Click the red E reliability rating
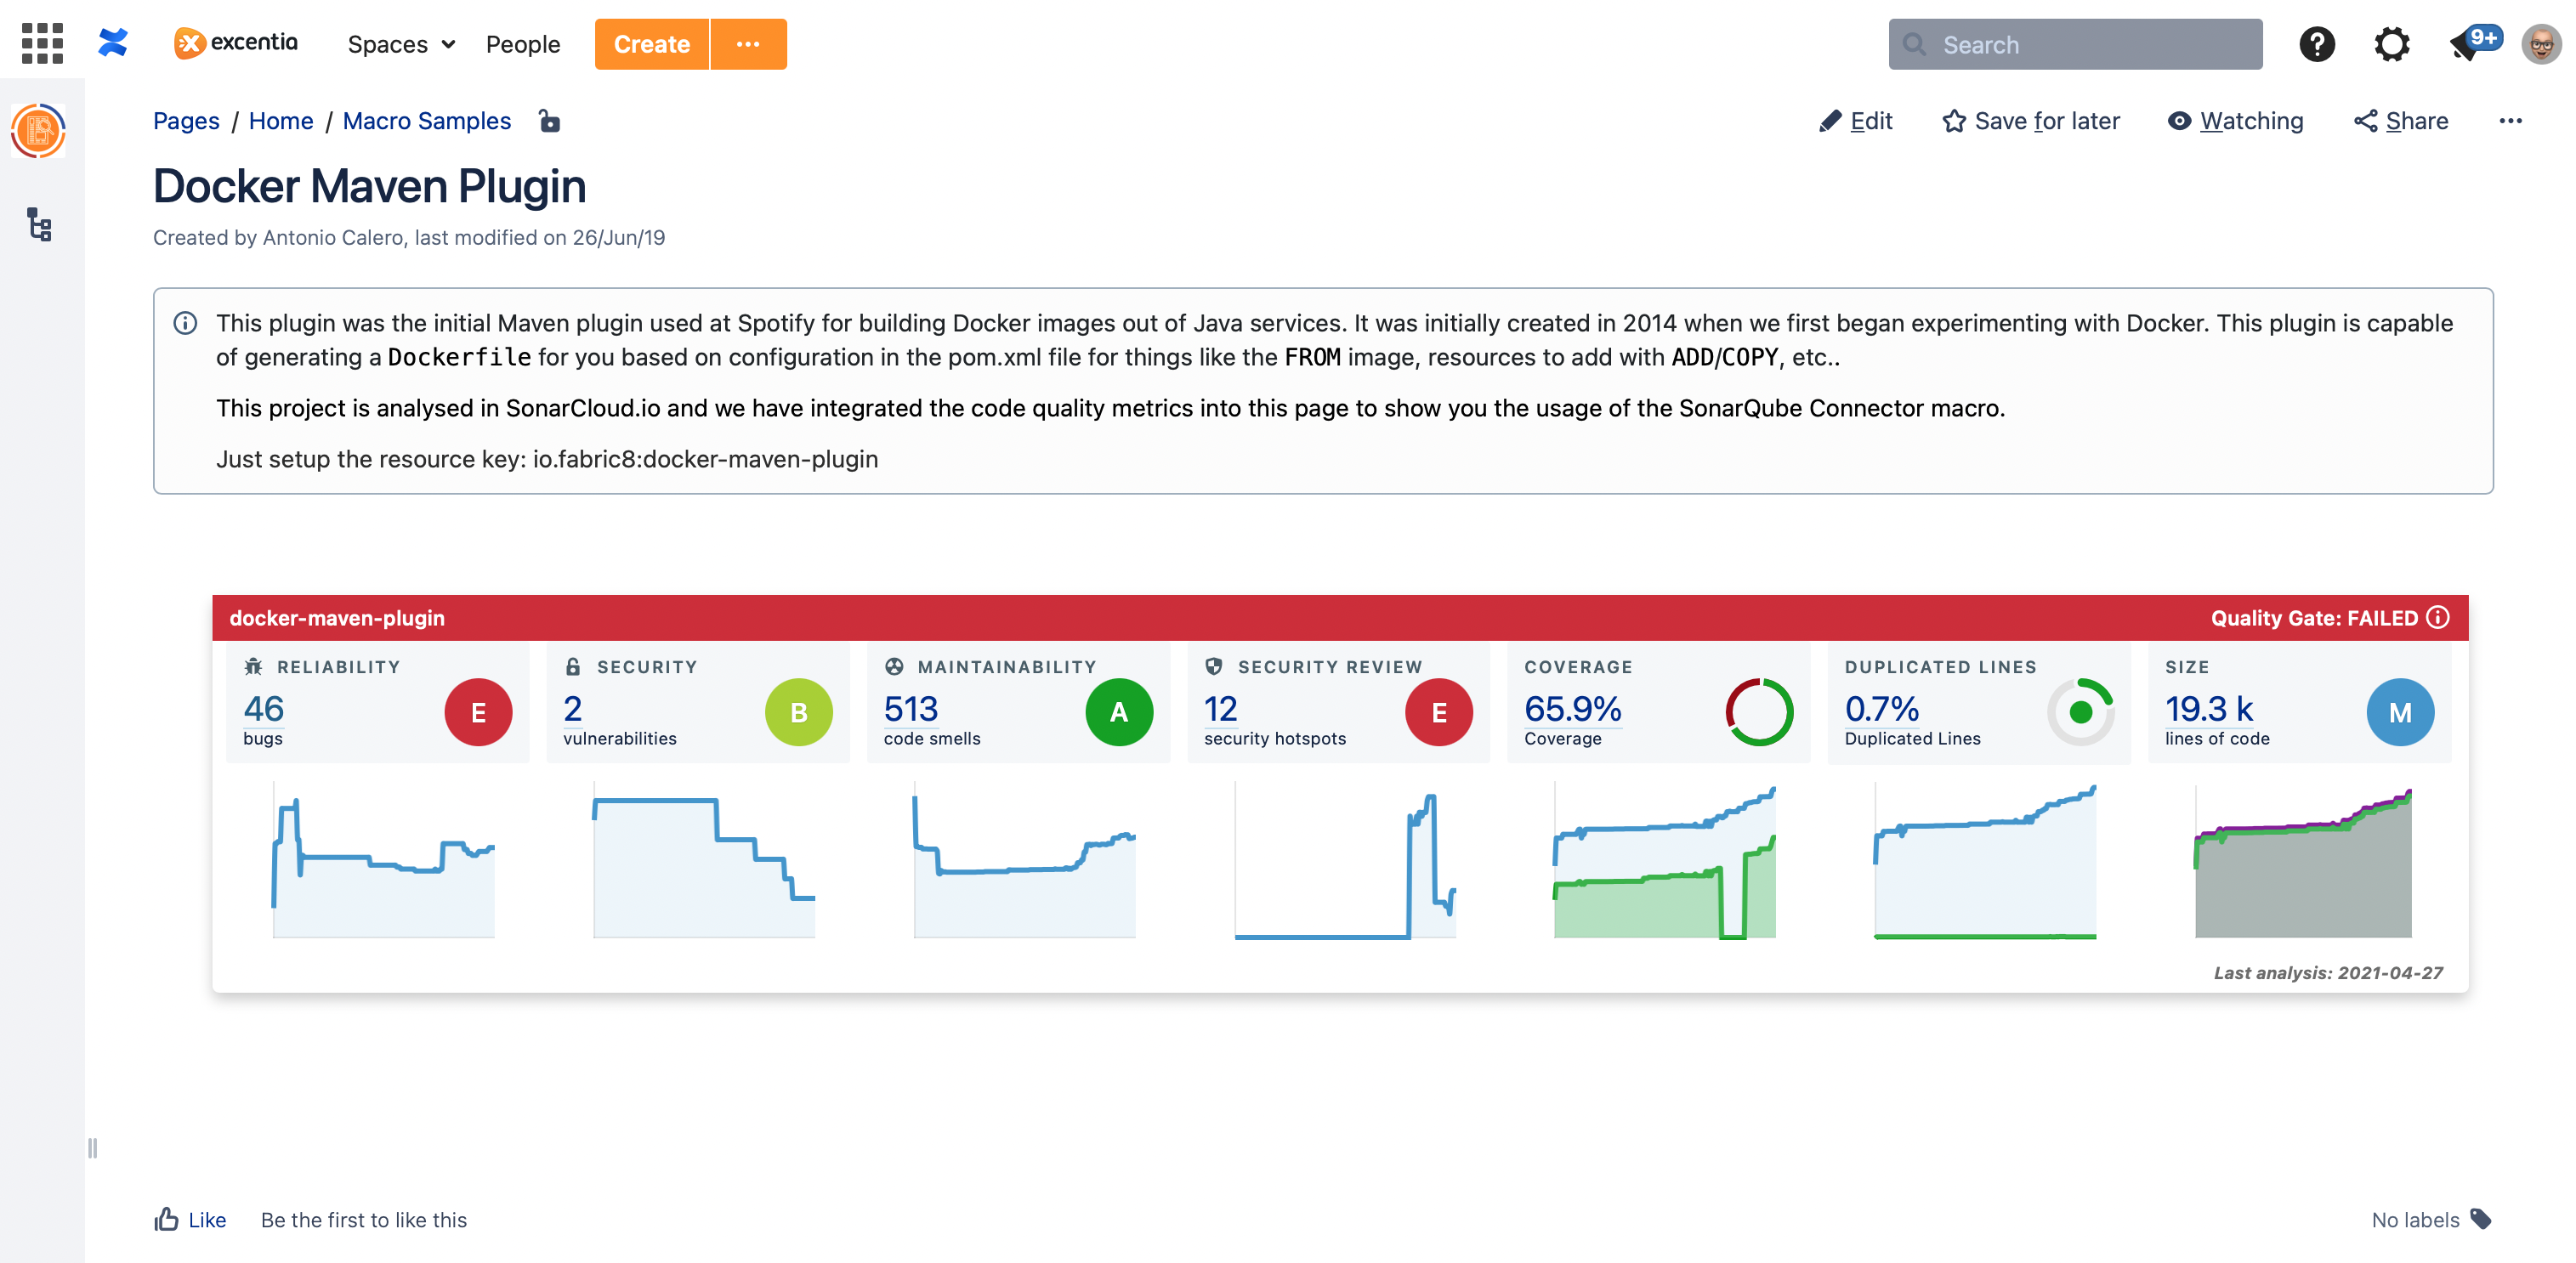 click(x=478, y=713)
